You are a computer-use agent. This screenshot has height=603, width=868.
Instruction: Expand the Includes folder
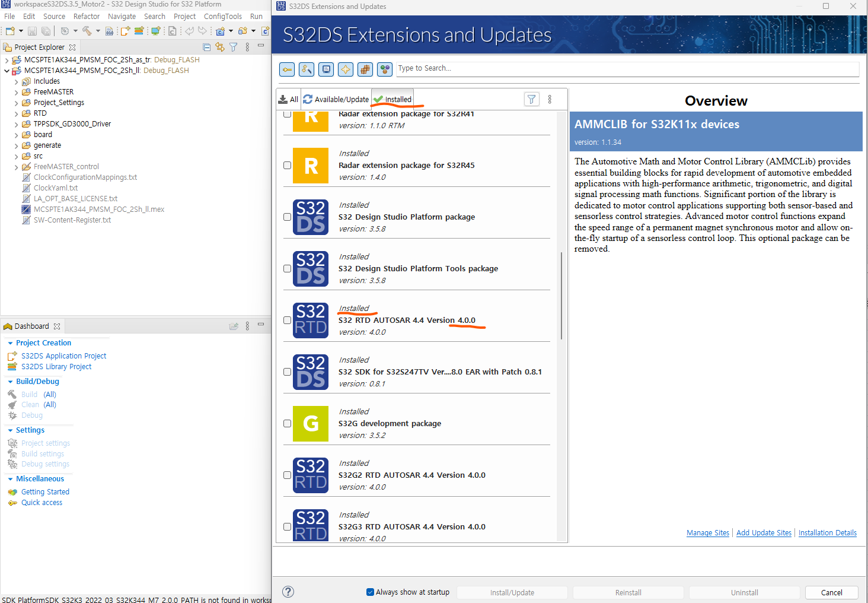point(16,81)
